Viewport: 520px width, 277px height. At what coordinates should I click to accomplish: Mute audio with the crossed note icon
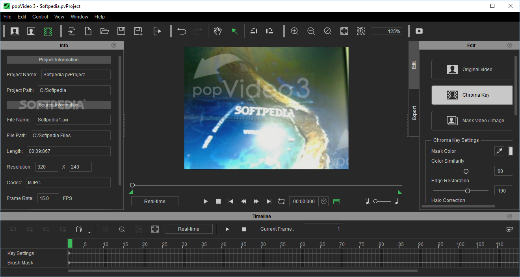(x=367, y=201)
